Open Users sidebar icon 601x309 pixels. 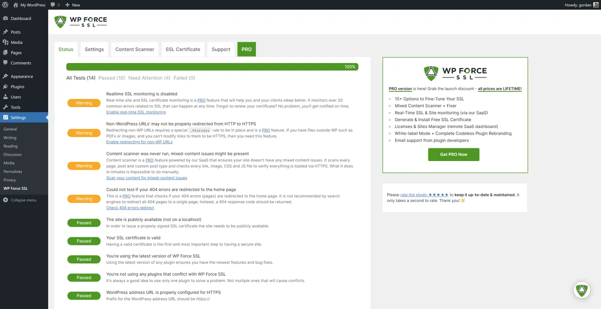(6, 97)
